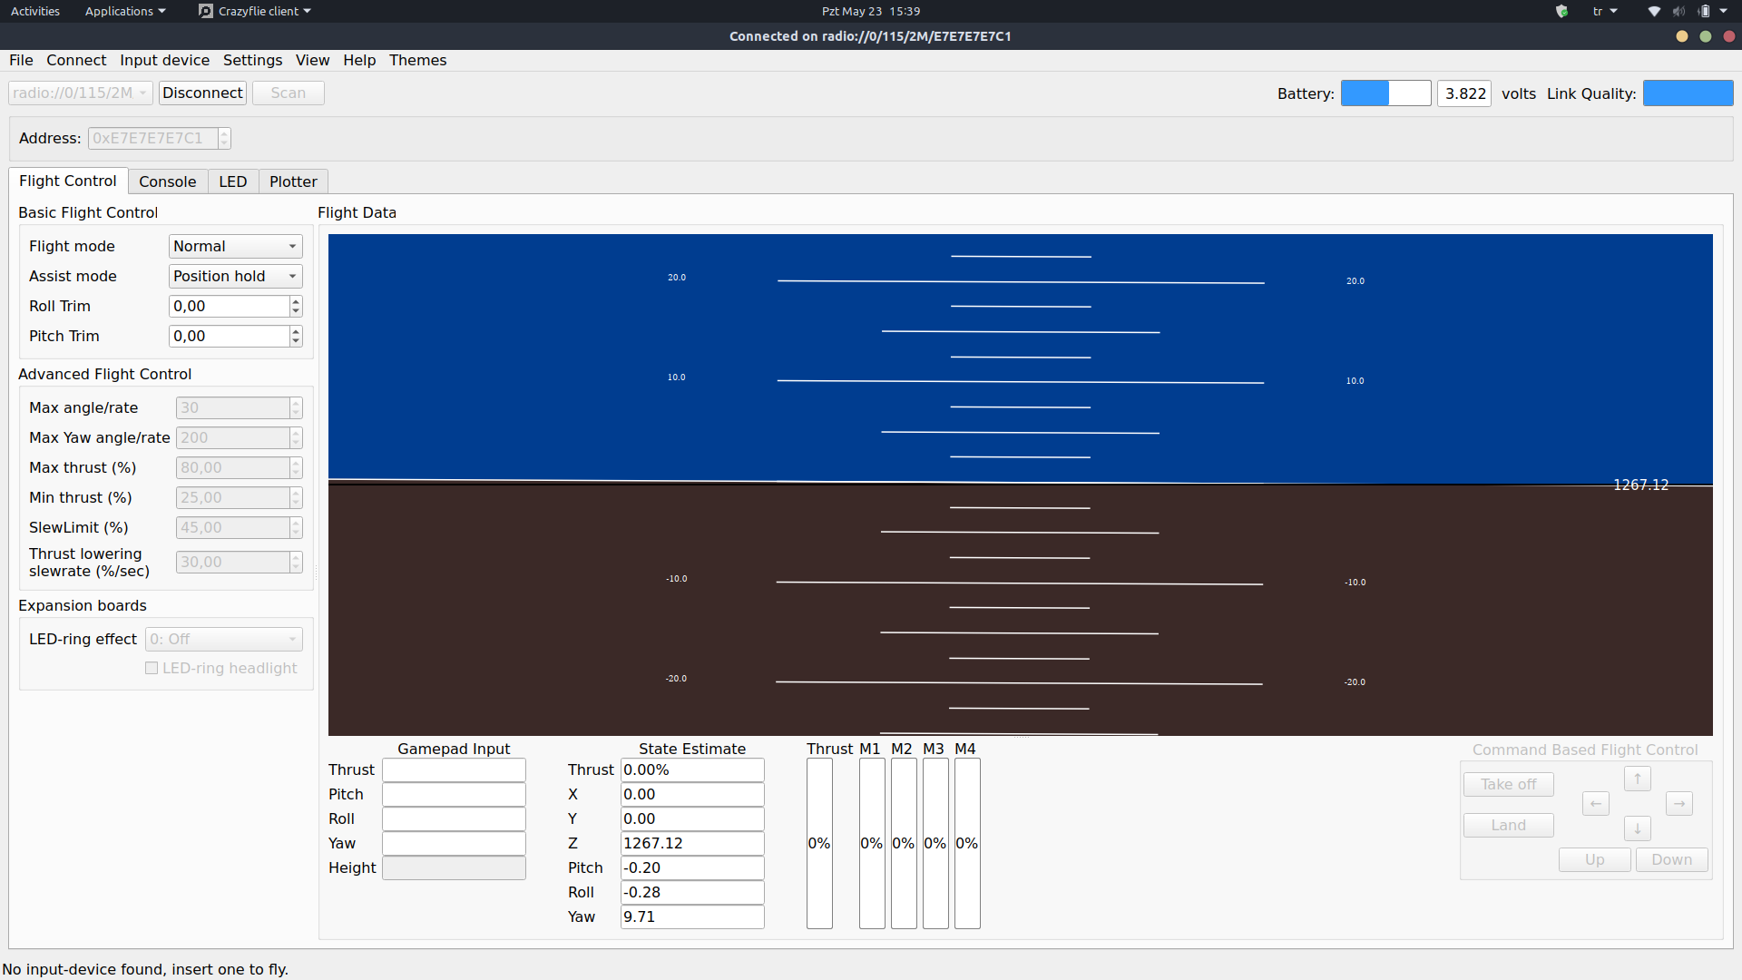This screenshot has height=980, width=1742.
Task: Click the Wi-Fi network status icon
Action: click(x=1654, y=12)
